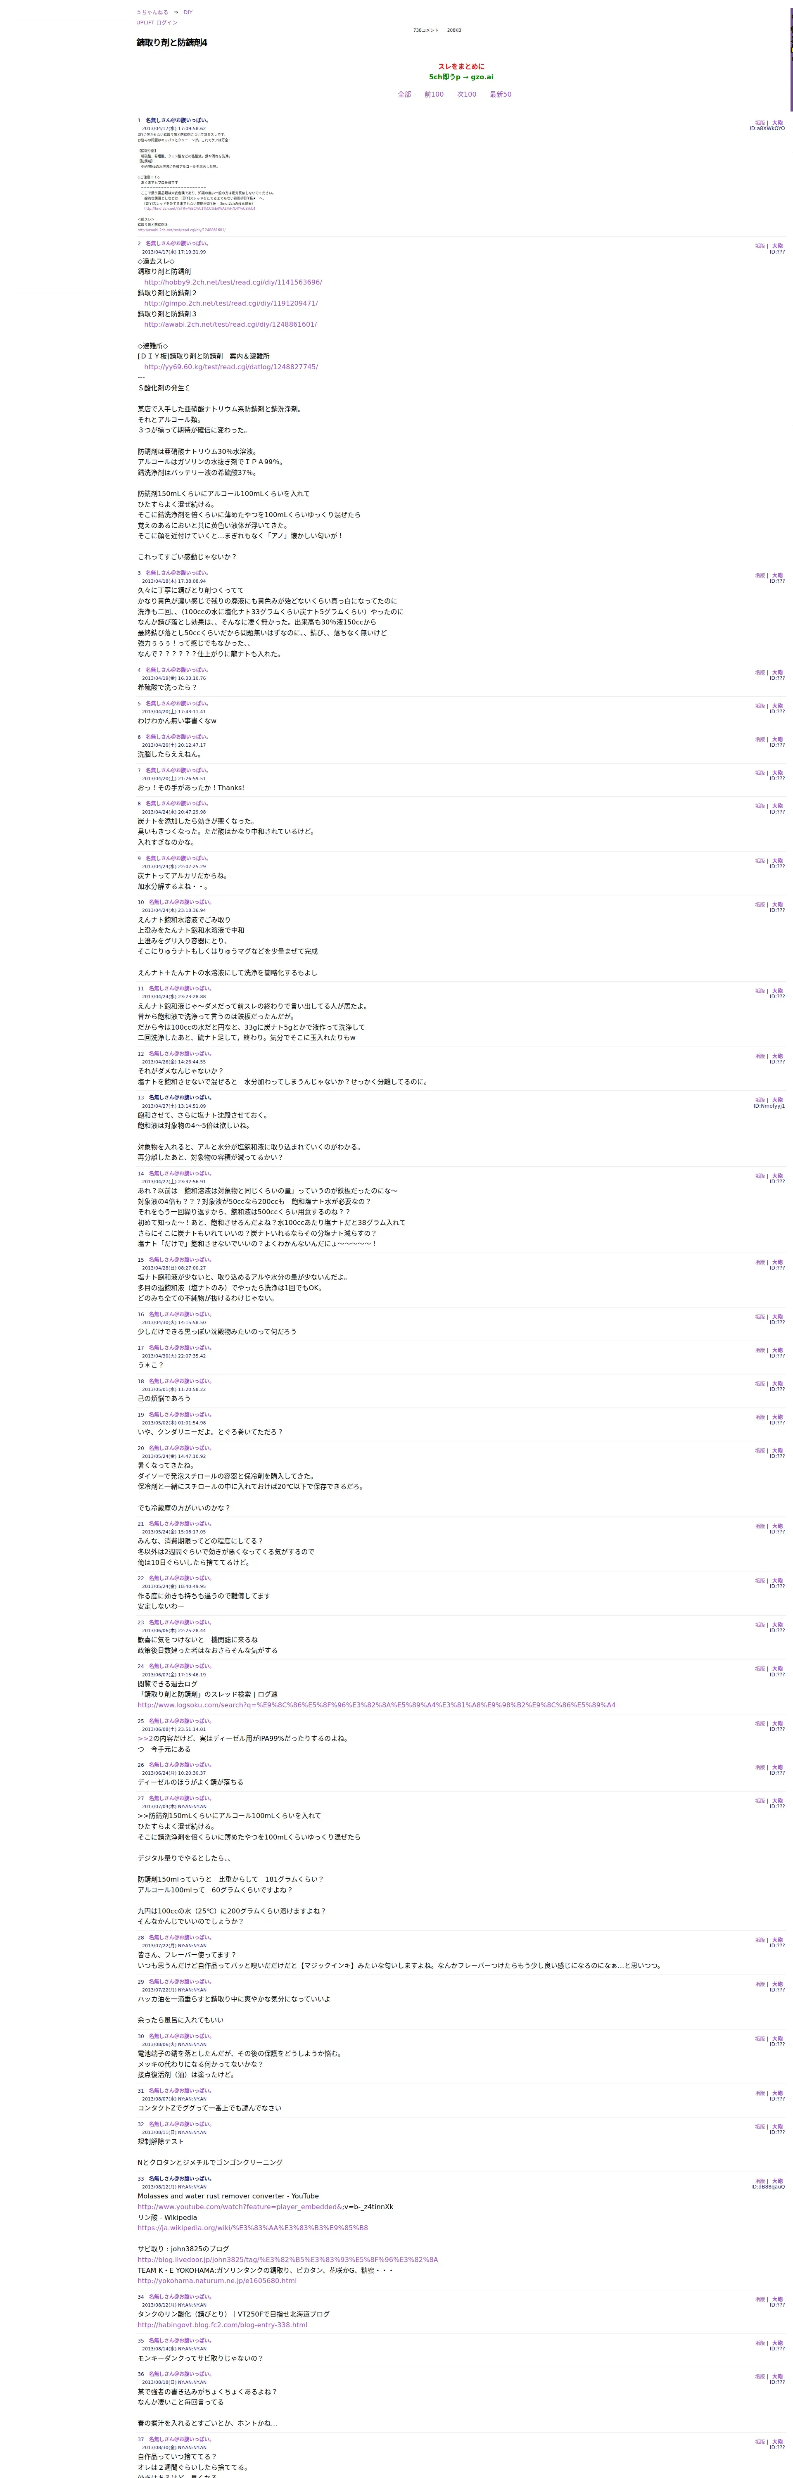793x2478 pixels.
Task: Click the UPLIFT ログイン link
Action: 157,22
